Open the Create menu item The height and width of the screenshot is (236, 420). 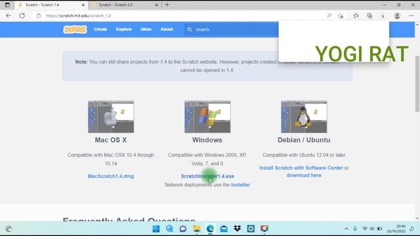pyautogui.click(x=100, y=29)
